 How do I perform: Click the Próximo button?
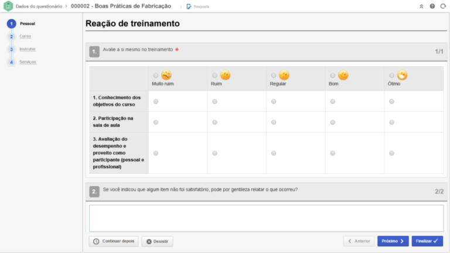pyautogui.click(x=393, y=241)
